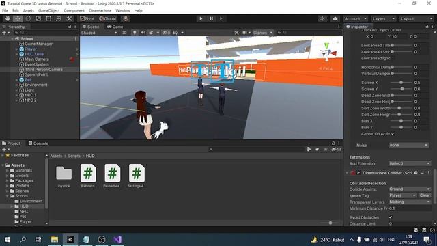Viewport: 437px width, 246px height.
Task: Open the Gizmos dropdown
Action: point(263,33)
